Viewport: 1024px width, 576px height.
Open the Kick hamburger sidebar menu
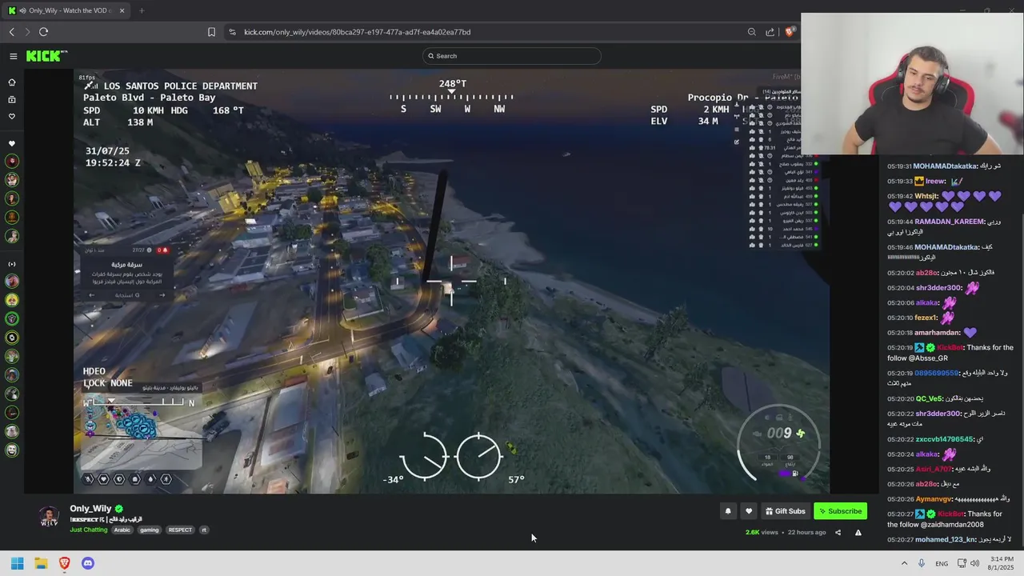pos(14,56)
